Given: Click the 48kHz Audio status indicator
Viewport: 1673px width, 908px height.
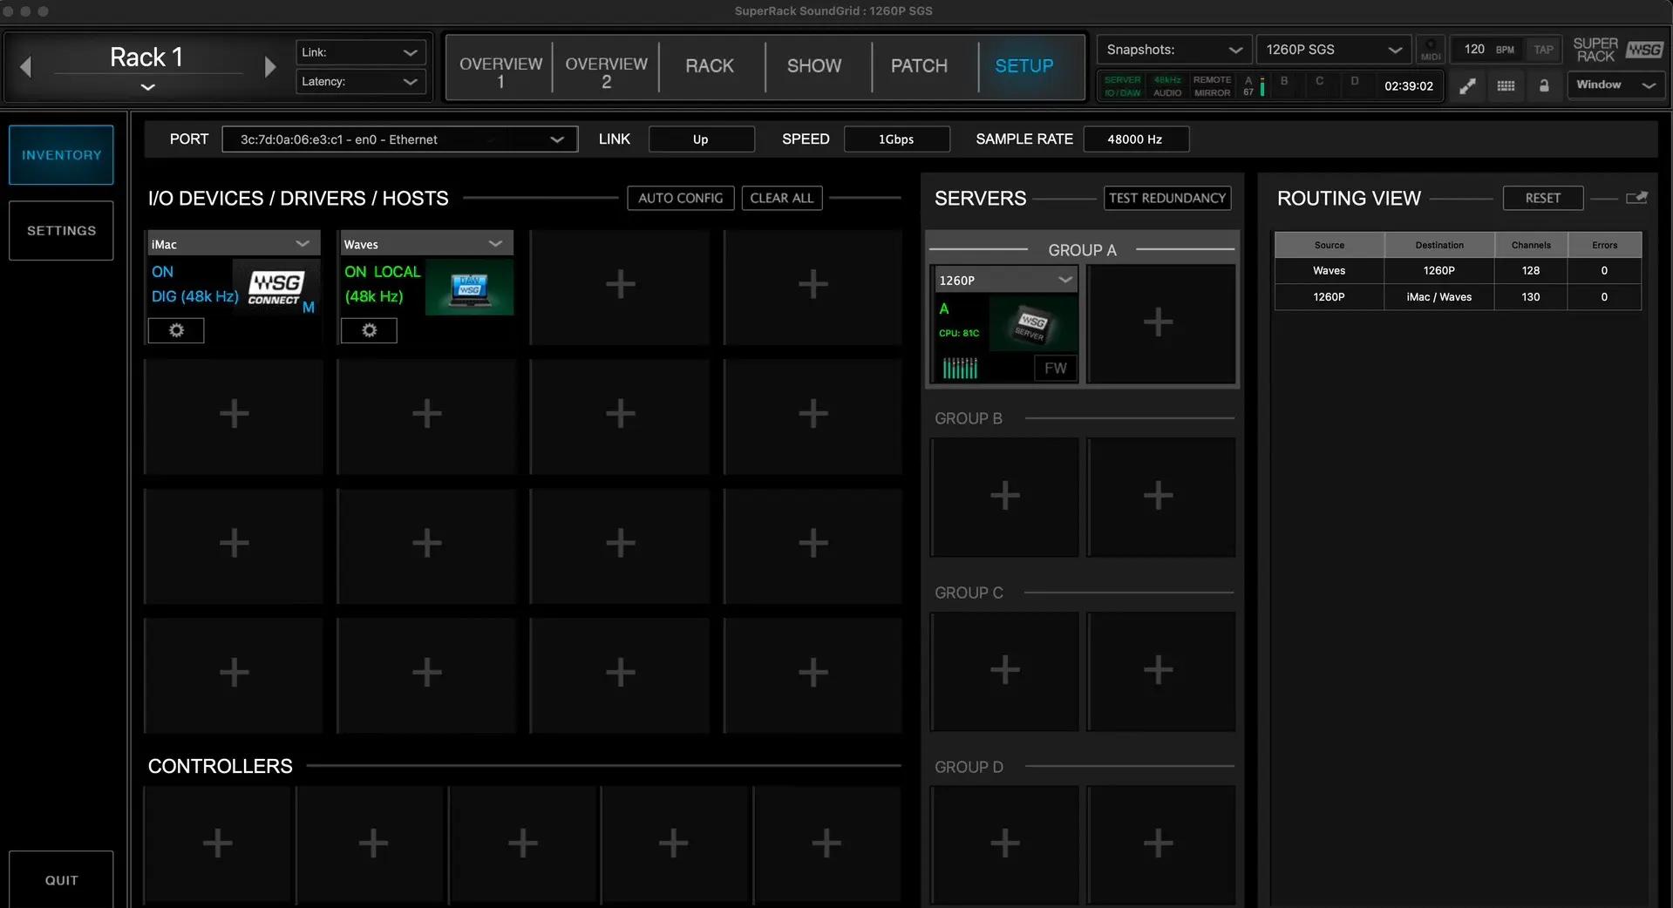Looking at the screenshot, I should pyautogui.click(x=1167, y=86).
